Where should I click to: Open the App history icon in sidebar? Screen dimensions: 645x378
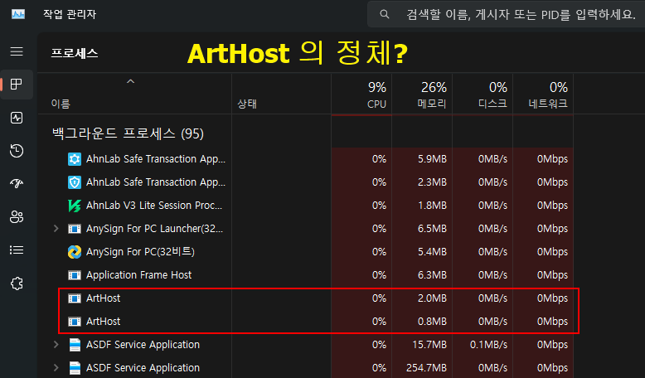coord(17,151)
